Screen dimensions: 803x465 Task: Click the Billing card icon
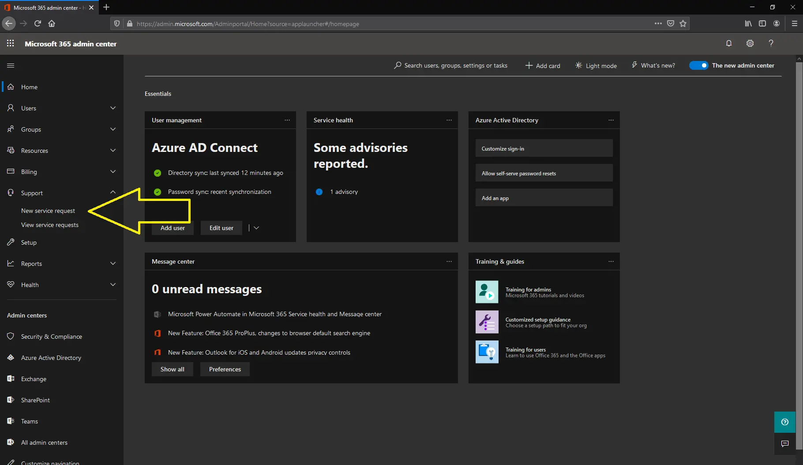pyautogui.click(x=11, y=171)
